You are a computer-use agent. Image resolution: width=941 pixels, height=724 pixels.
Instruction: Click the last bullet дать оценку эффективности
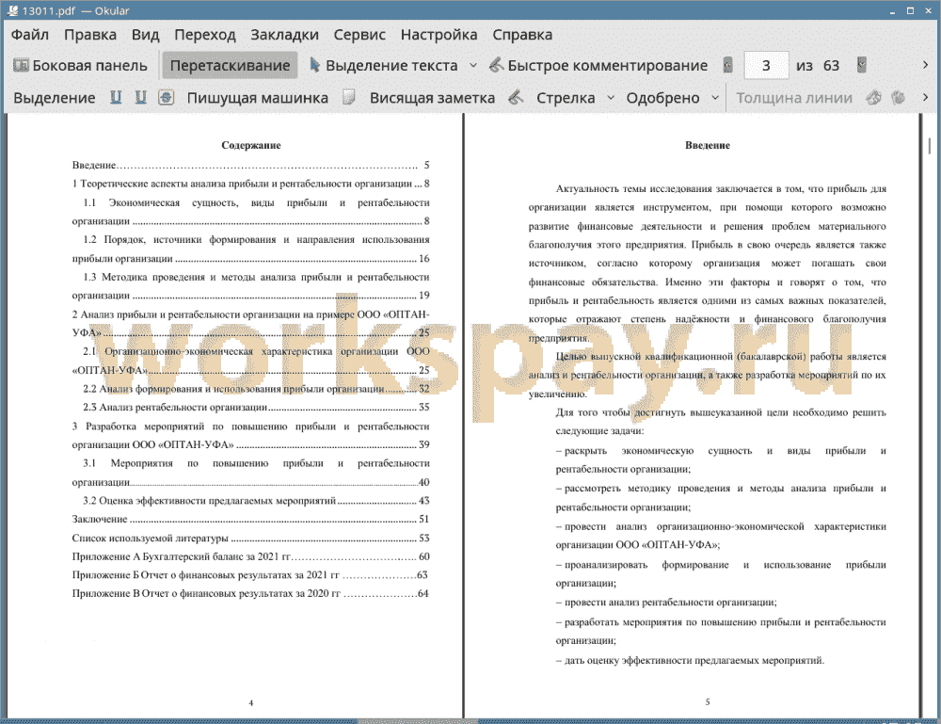point(690,660)
